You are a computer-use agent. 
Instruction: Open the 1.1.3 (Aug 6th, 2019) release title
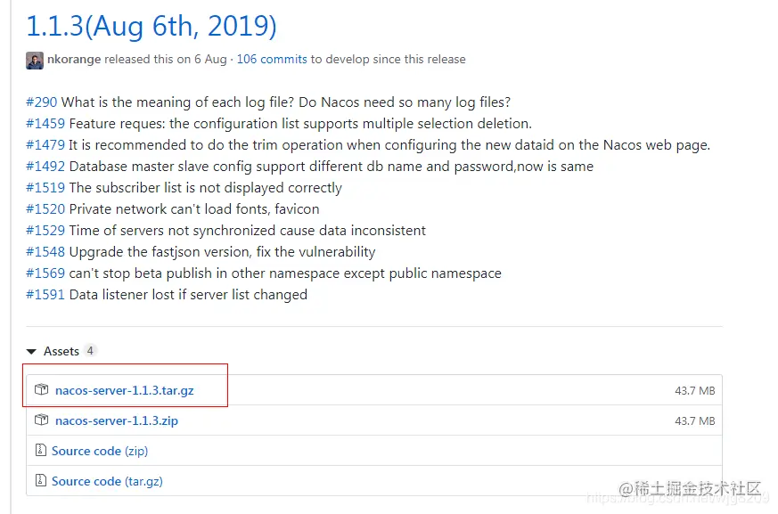coord(152,26)
